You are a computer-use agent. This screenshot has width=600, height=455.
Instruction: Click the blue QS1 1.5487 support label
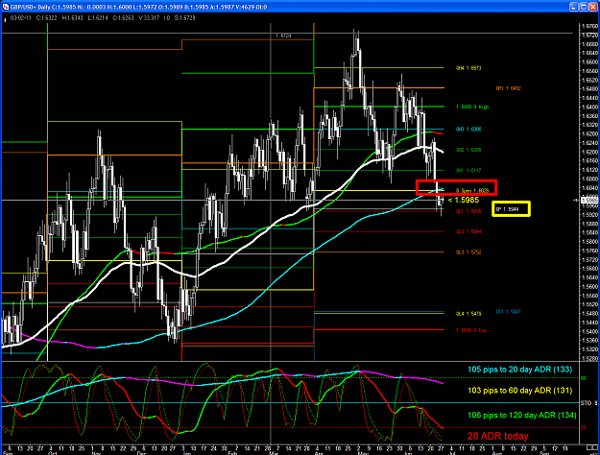click(508, 312)
